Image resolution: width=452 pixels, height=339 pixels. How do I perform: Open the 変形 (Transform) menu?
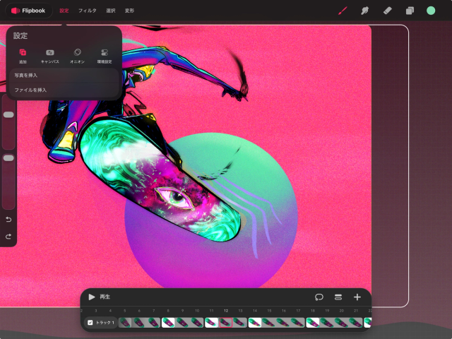click(130, 11)
